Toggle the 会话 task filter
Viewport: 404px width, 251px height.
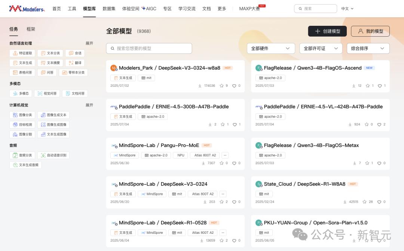(75, 53)
